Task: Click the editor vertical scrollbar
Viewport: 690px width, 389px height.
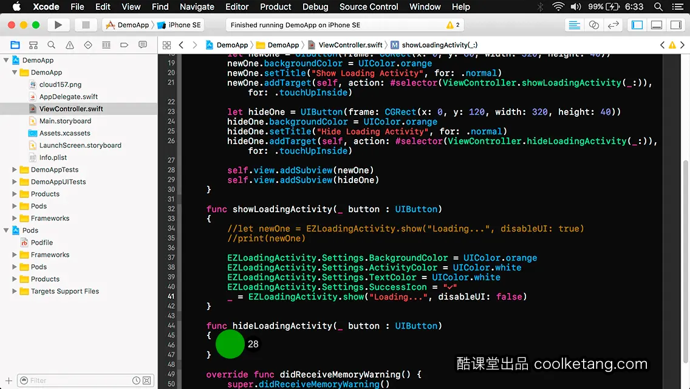Action: [686, 261]
